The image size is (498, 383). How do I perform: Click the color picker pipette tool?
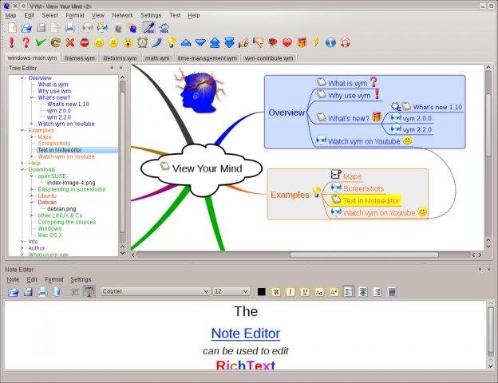[x=148, y=28]
